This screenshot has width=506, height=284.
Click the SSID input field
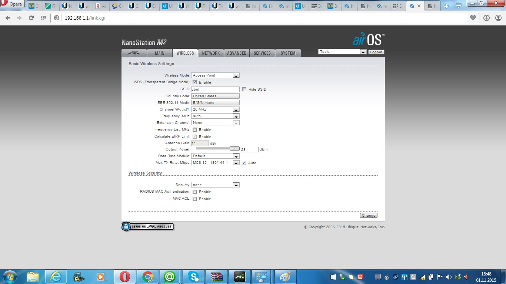(x=215, y=89)
